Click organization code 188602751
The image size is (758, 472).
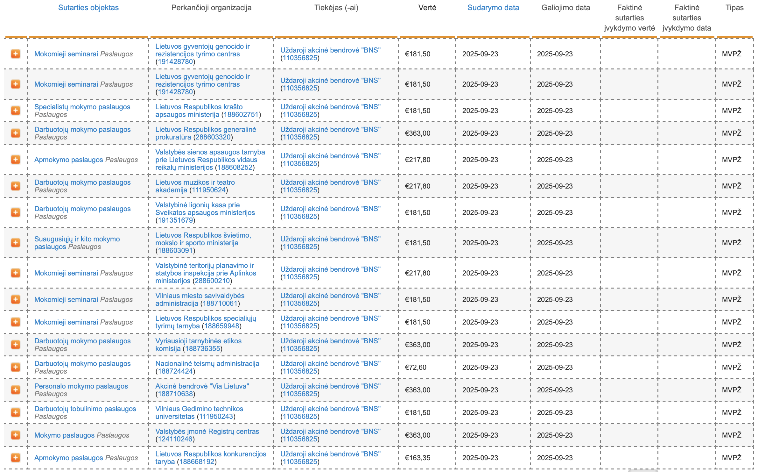(x=241, y=114)
